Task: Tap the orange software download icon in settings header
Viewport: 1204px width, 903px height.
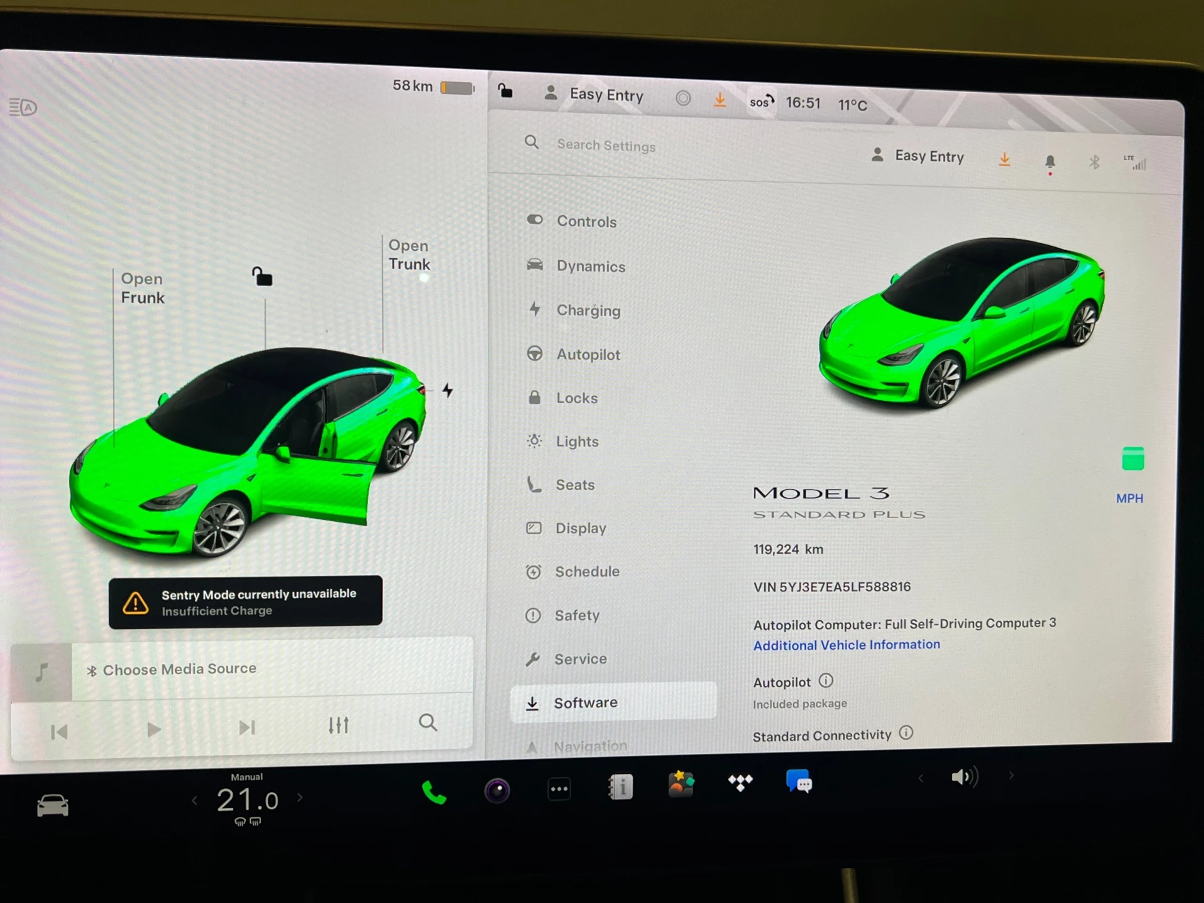Action: click(1005, 159)
